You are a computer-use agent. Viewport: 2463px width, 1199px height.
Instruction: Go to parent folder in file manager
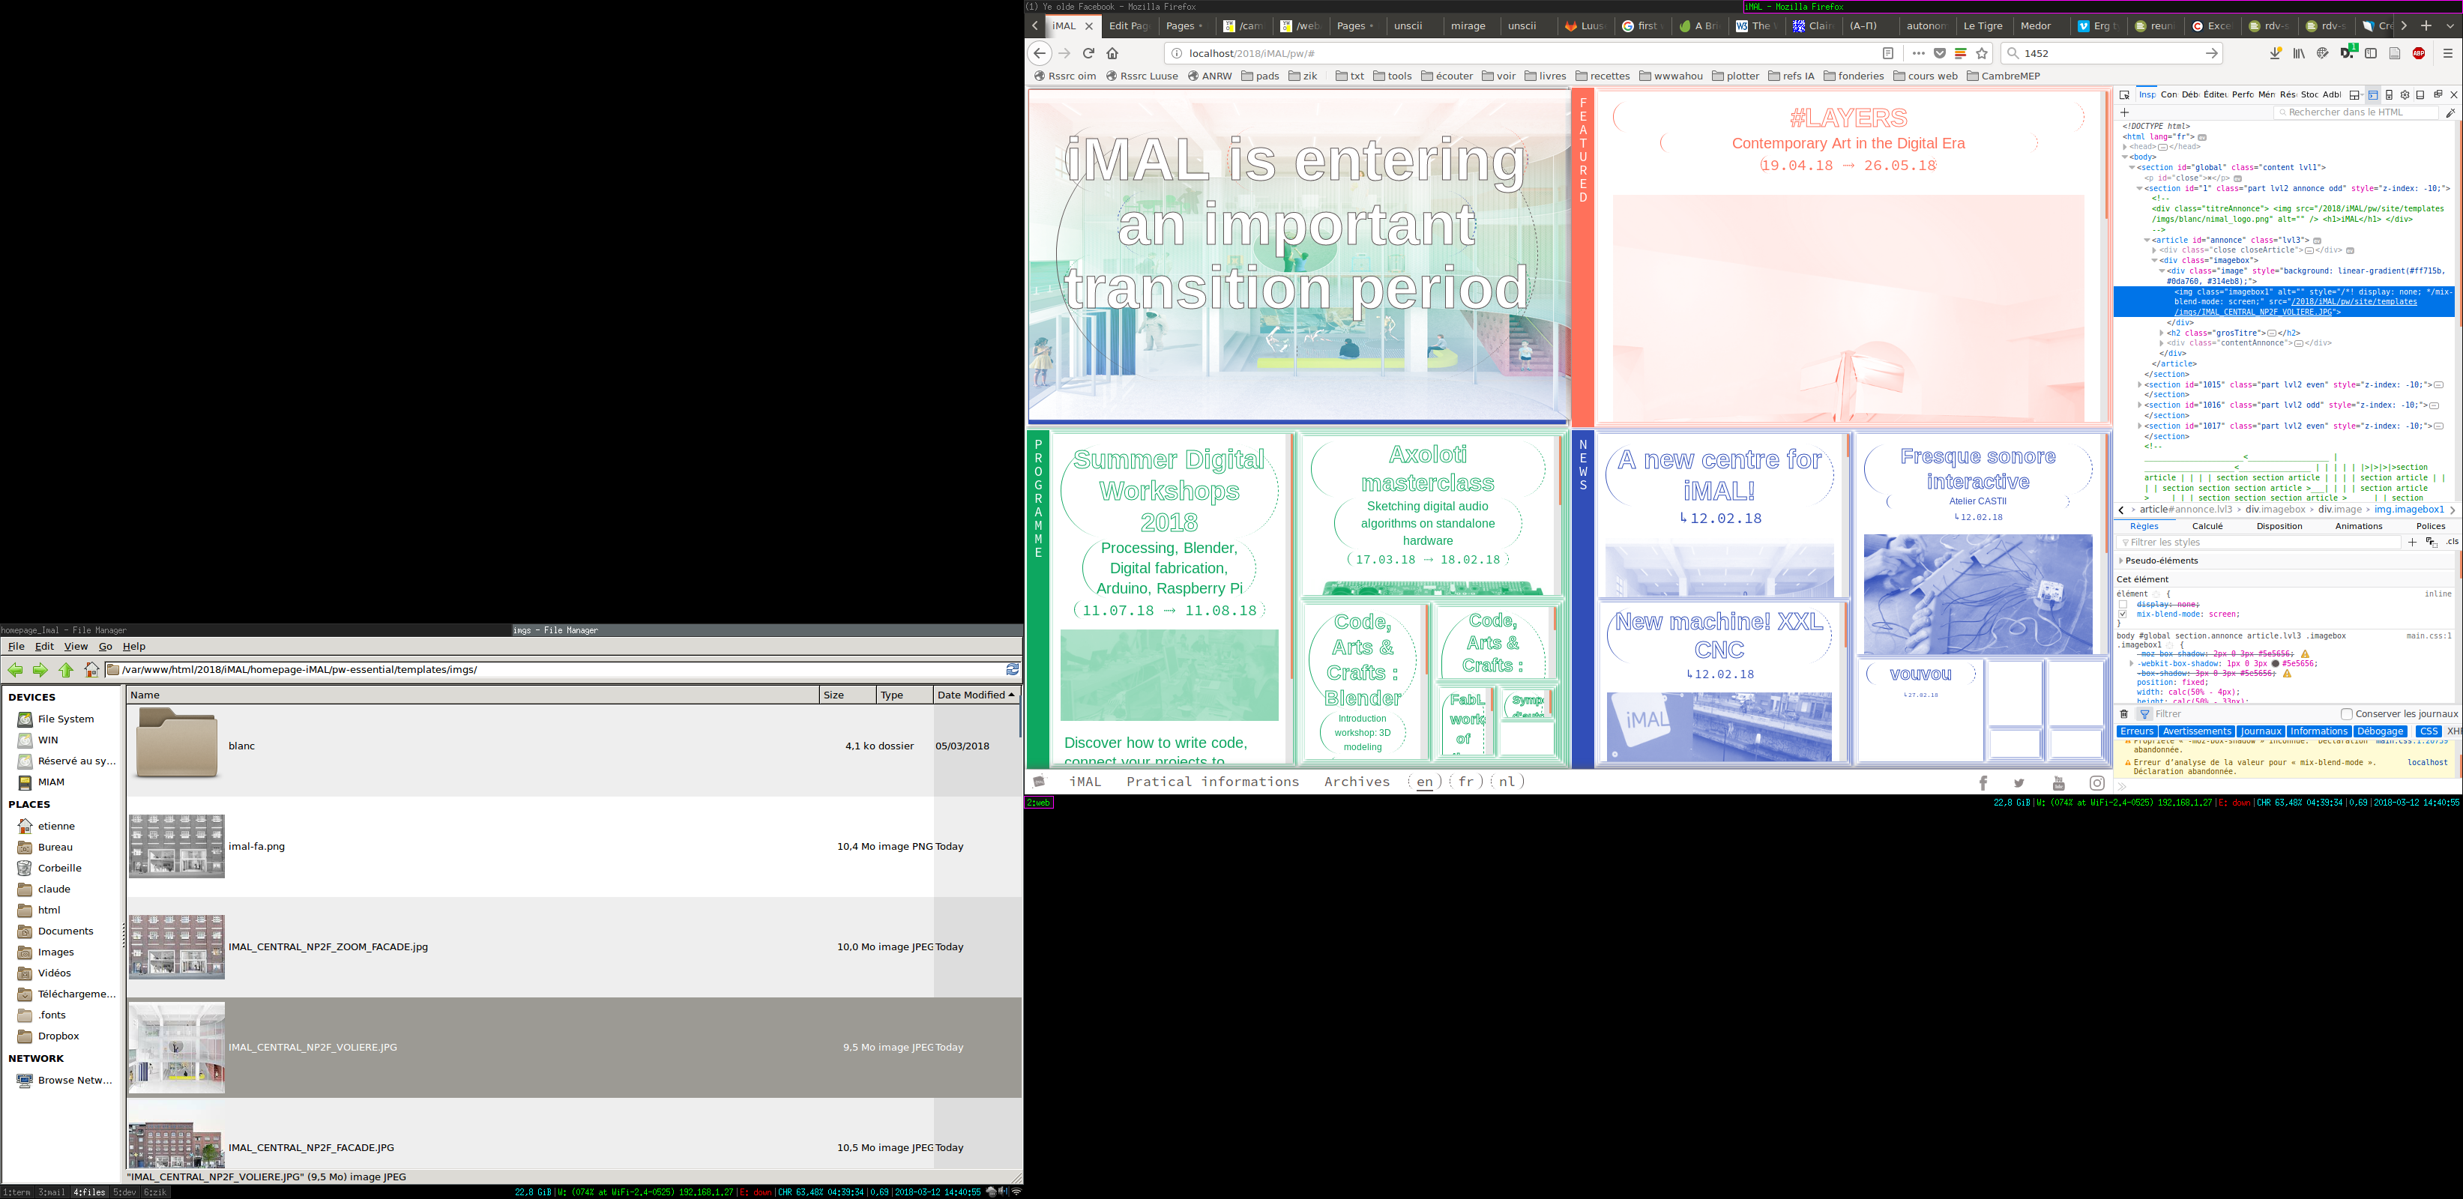coord(66,670)
